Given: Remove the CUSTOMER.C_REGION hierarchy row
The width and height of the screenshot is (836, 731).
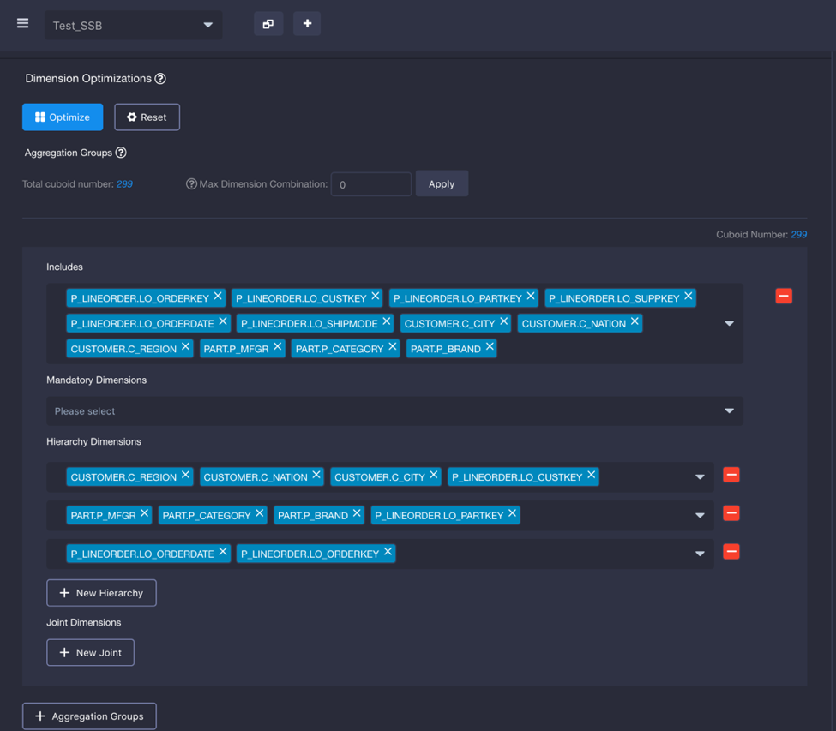Looking at the screenshot, I should point(731,475).
